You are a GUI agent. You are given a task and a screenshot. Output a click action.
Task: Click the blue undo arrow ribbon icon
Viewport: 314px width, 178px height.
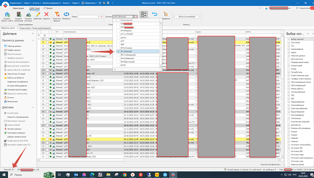[x=154, y=15]
